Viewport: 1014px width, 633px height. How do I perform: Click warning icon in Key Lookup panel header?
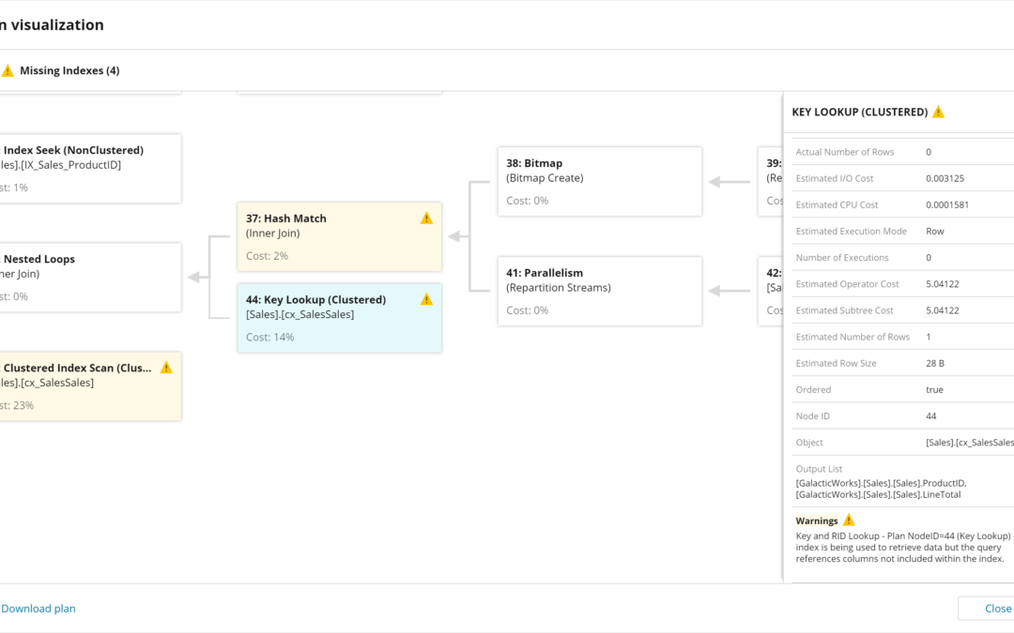(x=938, y=112)
